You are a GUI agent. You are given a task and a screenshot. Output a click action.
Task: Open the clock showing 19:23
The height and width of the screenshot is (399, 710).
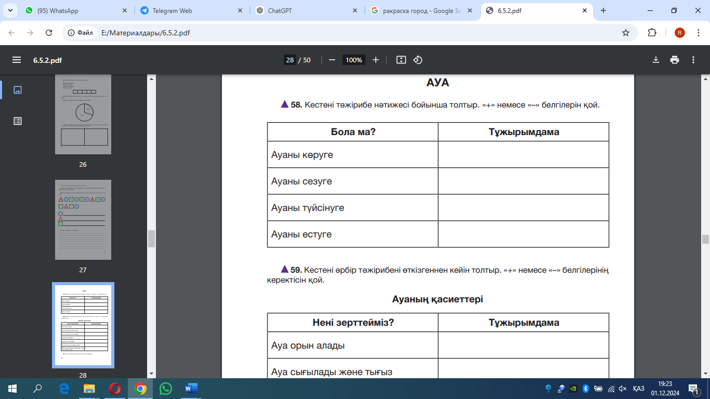pos(665,389)
